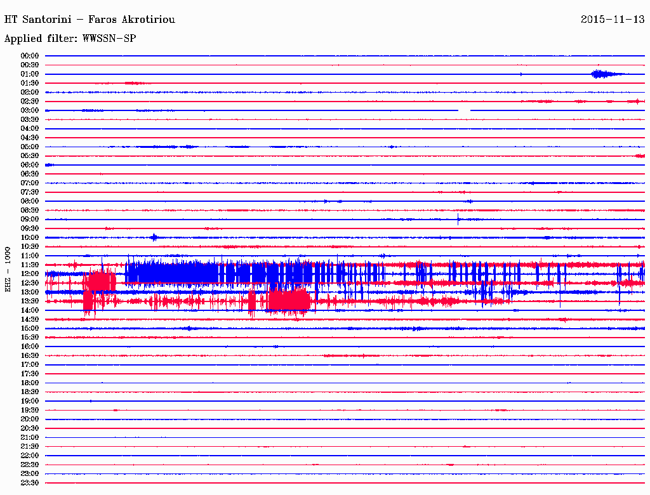
Task: Select the 10:30 time label
Action: pos(29,246)
